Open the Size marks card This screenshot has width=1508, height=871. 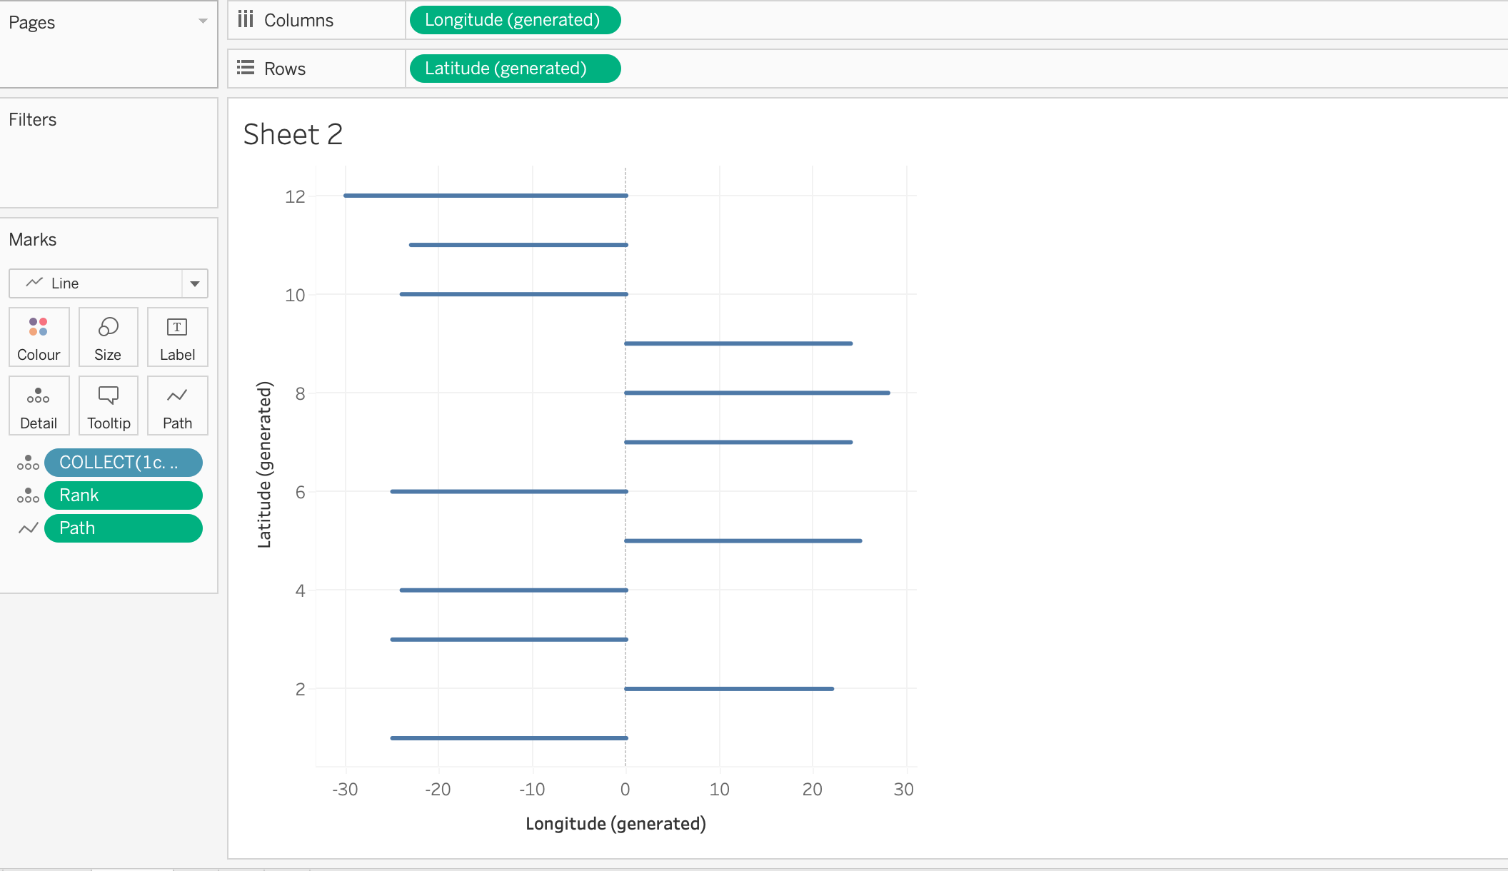[108, 337]
